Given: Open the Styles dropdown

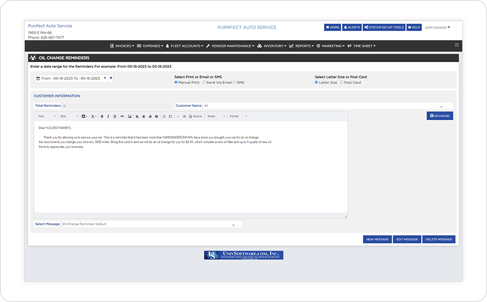Looking at the screenshot, I should pyautogui.click(x=216, y=117).
